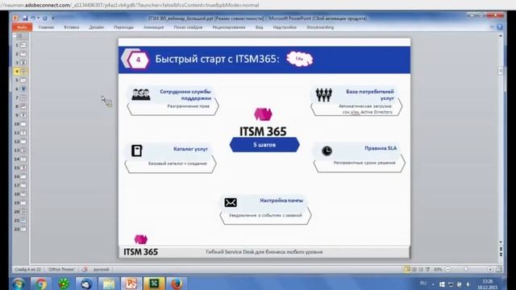The height and width of the screenshot is (290, 516).
Task: Expand the ribbon with the small arrow near Help
Action: pos(492,27)
